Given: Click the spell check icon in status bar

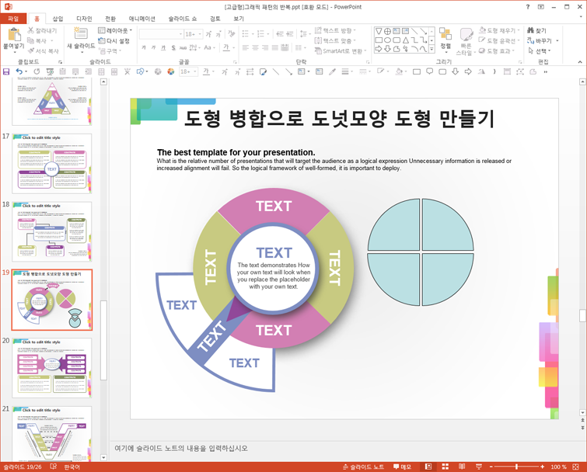Looking at the screenshot, I should click(x=54, y=467).
